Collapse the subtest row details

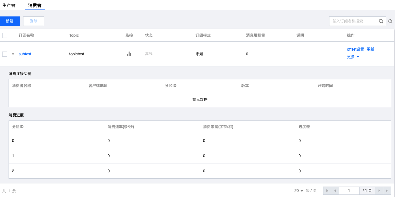tap(13, 54)
